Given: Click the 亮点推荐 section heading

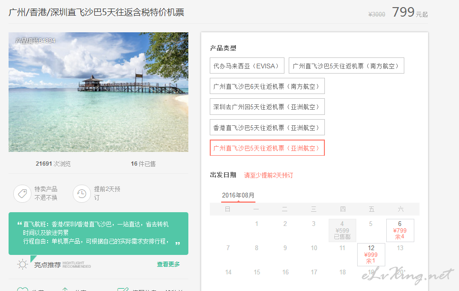Looking at the screenshot, I should click(48, 265).
